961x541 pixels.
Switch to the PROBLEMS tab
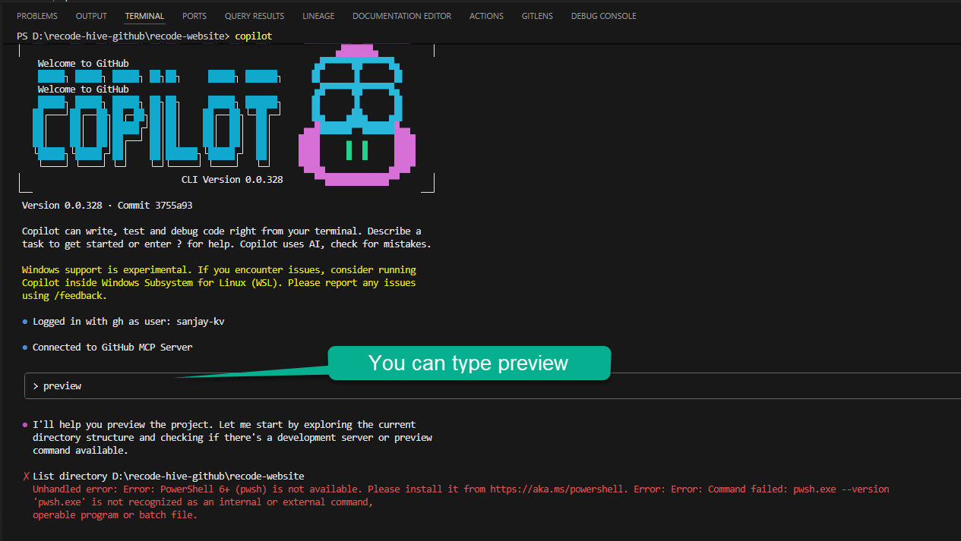(36, 15)
